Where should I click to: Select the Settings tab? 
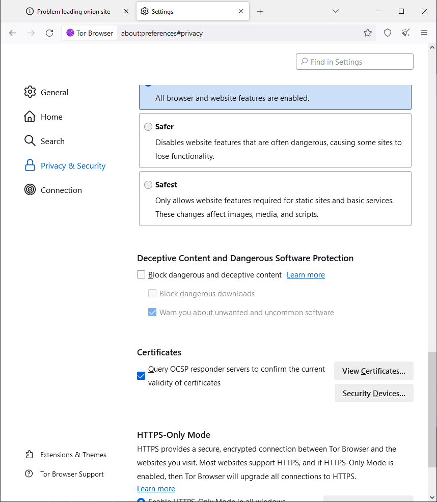coord(193,12)
